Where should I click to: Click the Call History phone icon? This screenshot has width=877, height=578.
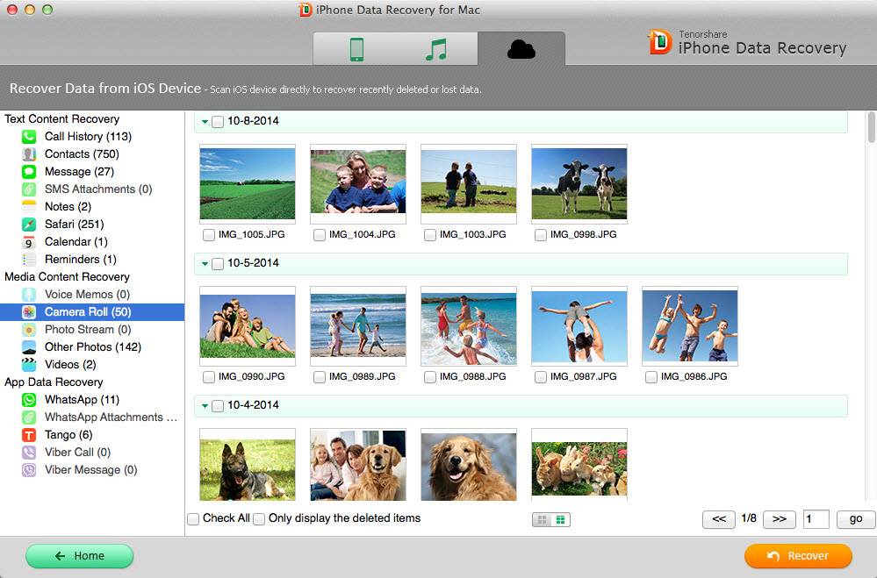point(29,137)
